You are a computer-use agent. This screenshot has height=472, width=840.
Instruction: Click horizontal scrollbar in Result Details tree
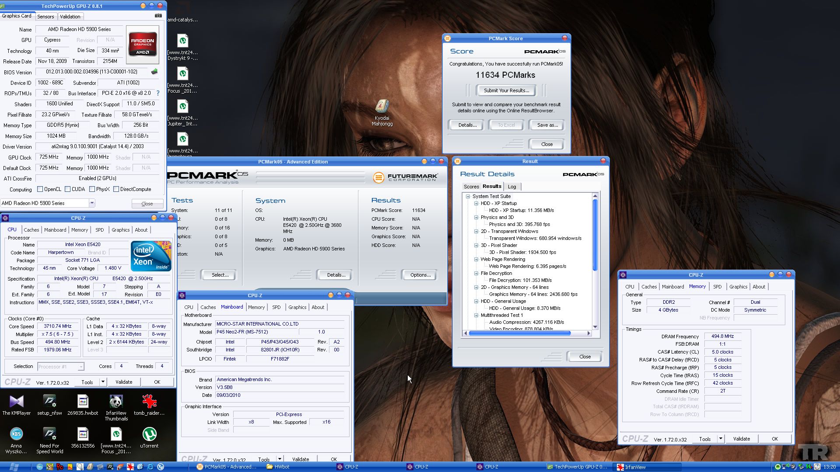pos(519,333)
